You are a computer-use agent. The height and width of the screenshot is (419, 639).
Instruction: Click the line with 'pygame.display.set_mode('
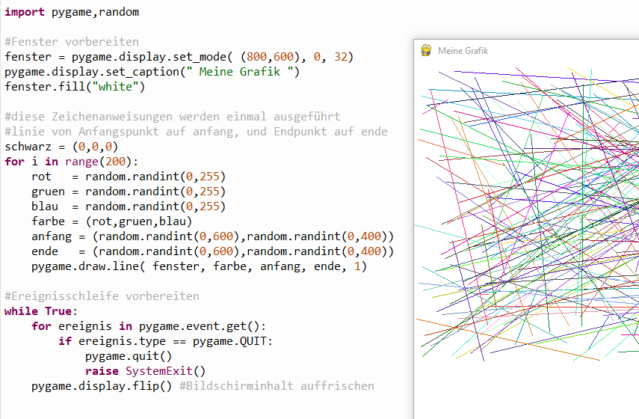[x=179, y=57]
